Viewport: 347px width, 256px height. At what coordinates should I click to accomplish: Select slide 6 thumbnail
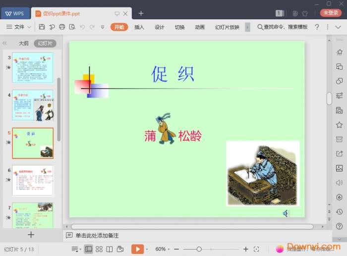(x=33, y=180)
